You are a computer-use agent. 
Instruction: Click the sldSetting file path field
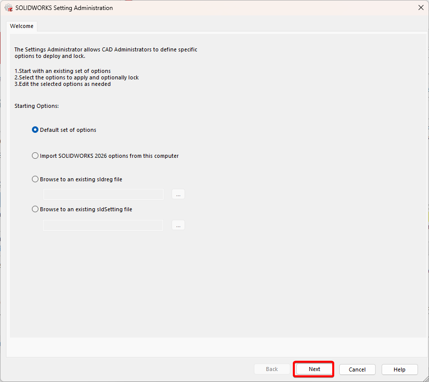click(103, 225)
